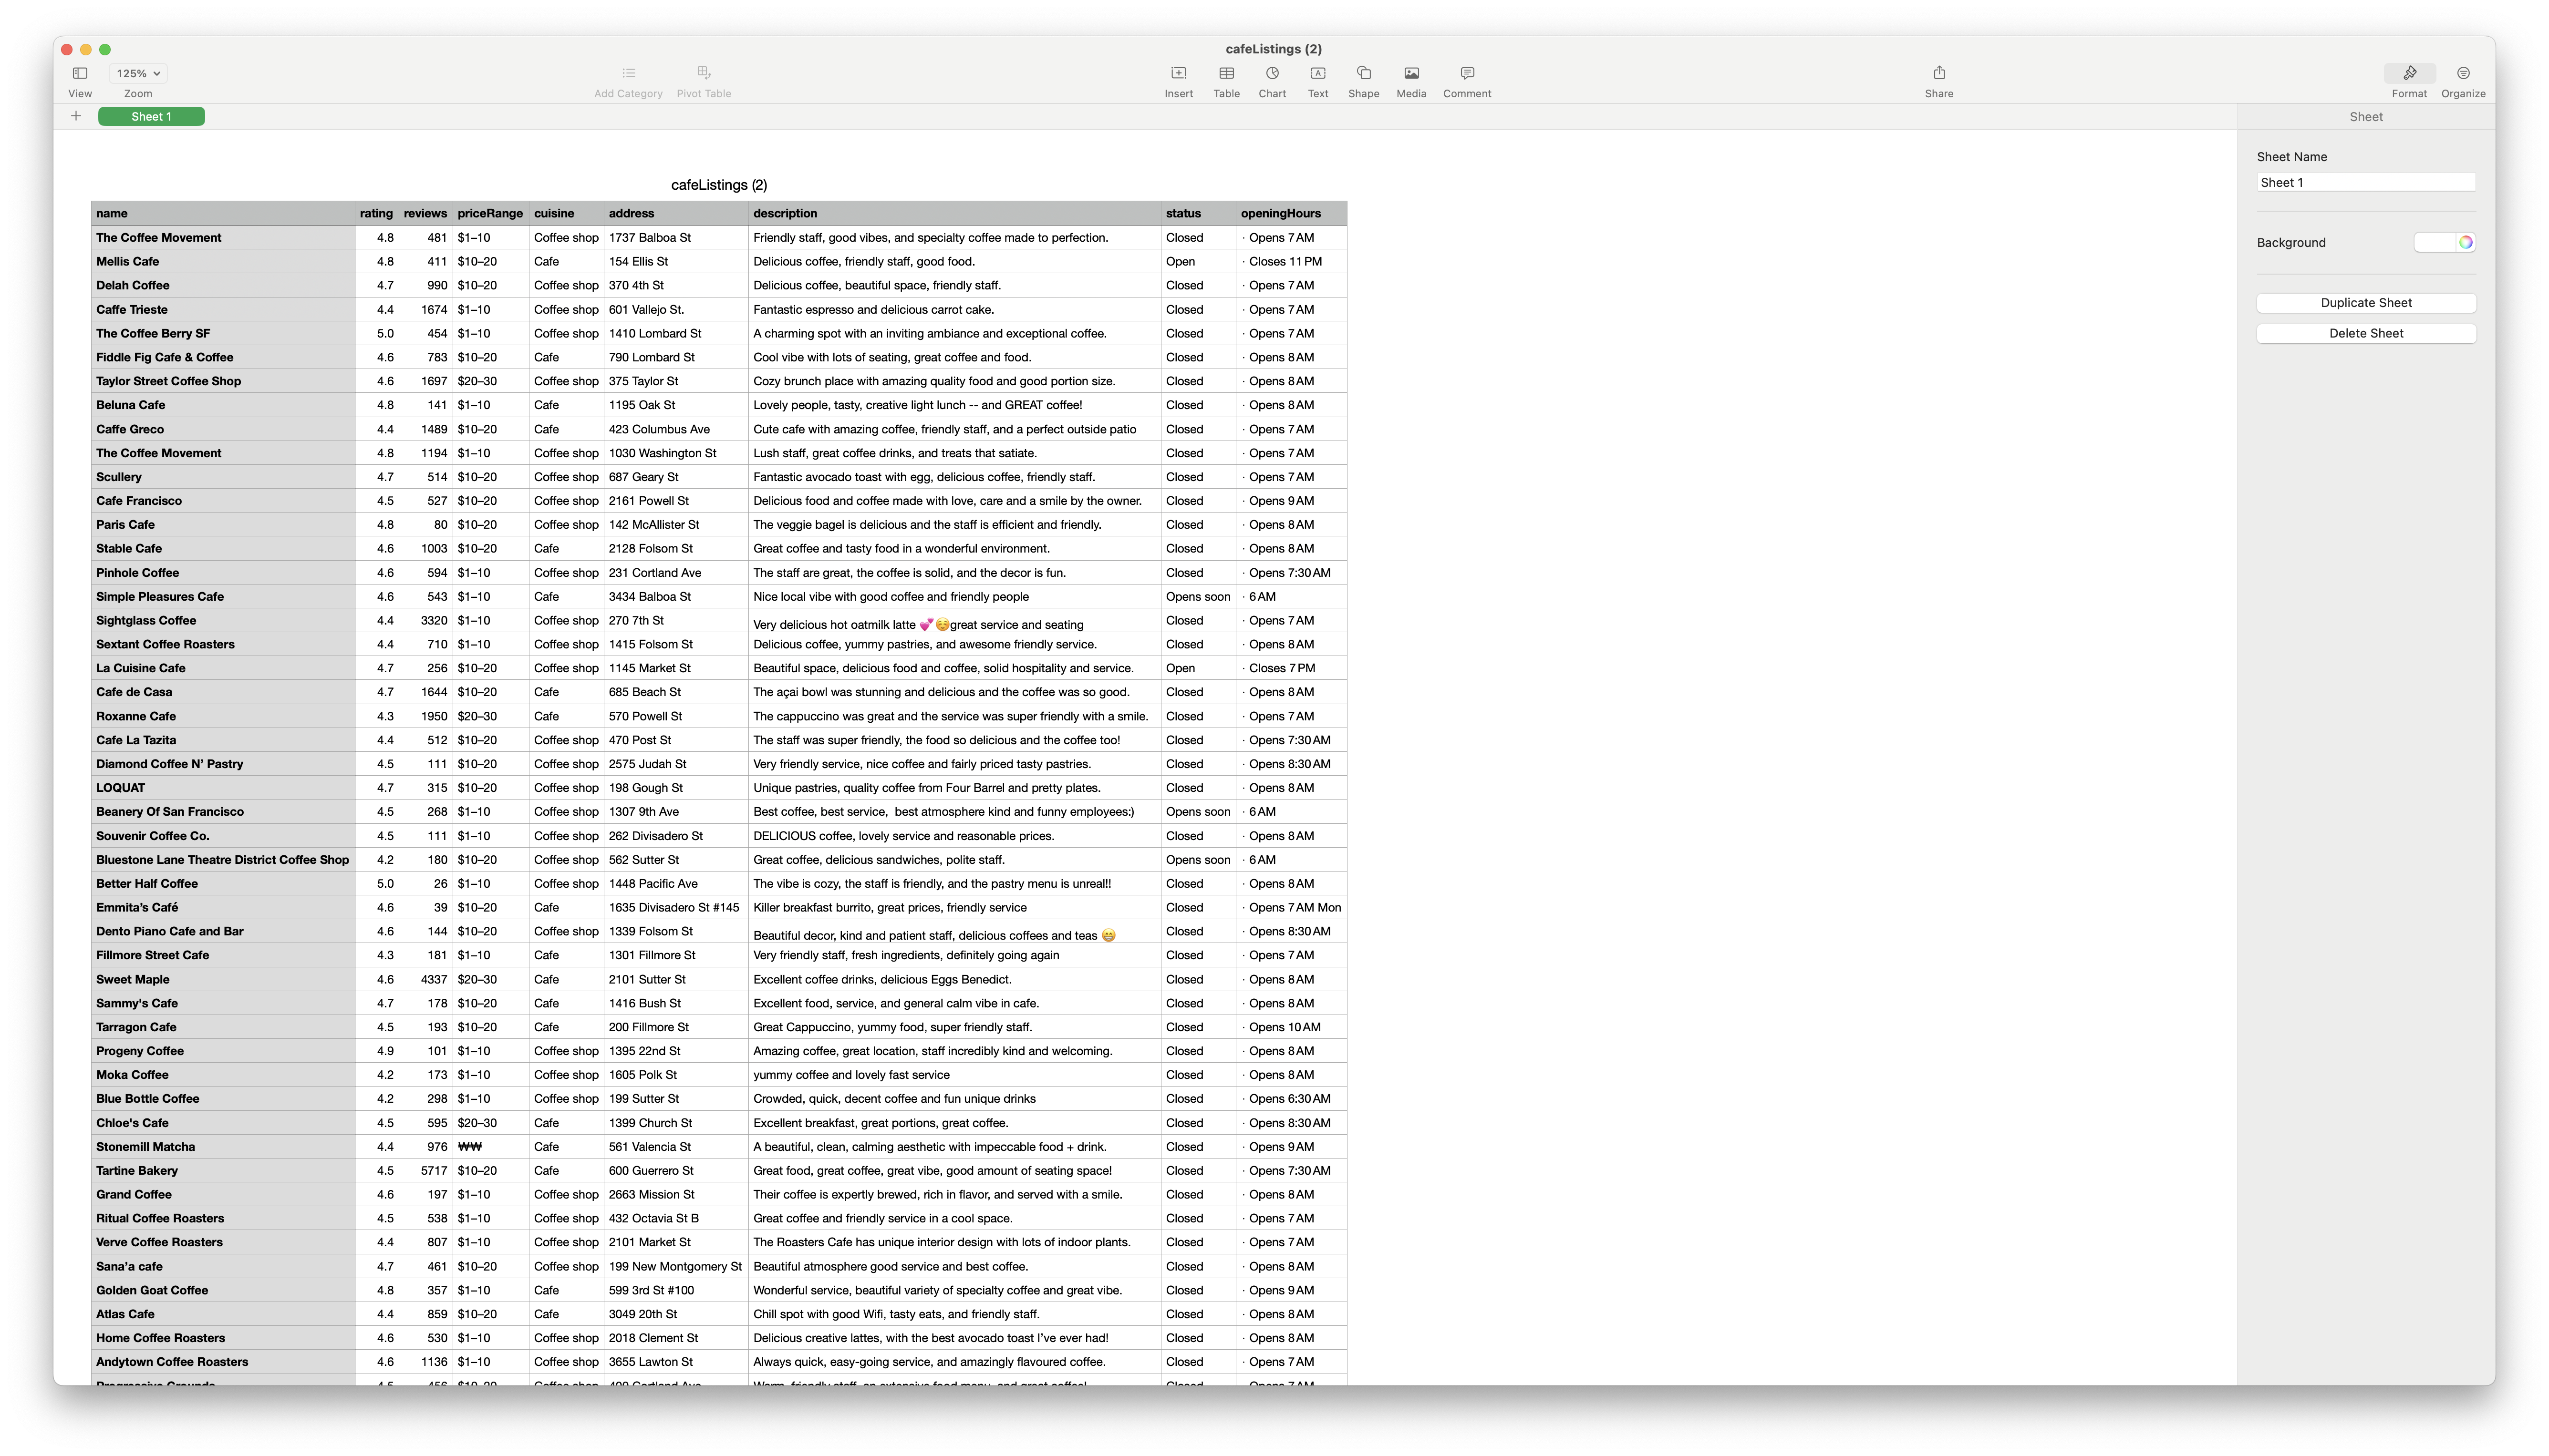Image resolution: width=2549 pixels, height=1456 pixels.
Task: Open the Chart toolbar icon
Action: click(x=1272, y=73)
